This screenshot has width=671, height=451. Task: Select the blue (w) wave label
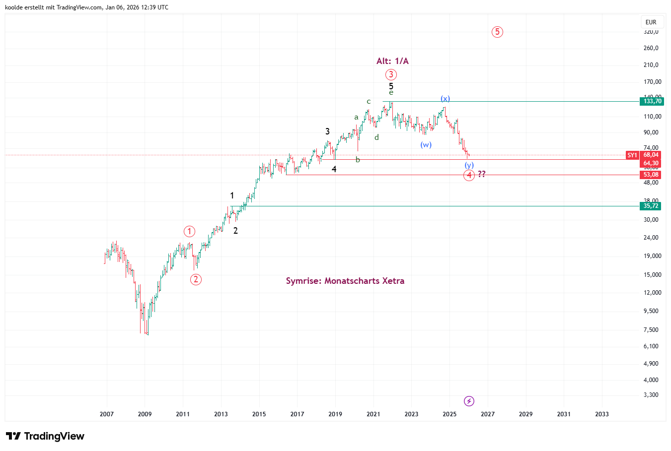(426, 145)
